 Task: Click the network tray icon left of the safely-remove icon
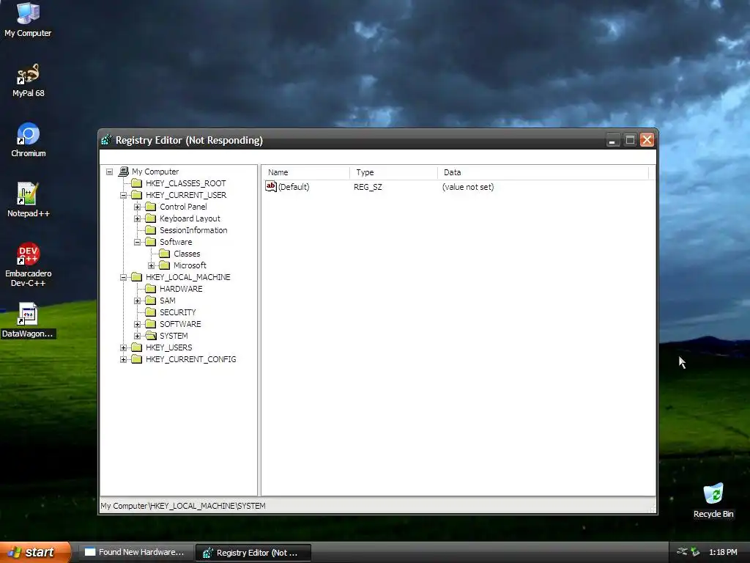tap(682, 552)
